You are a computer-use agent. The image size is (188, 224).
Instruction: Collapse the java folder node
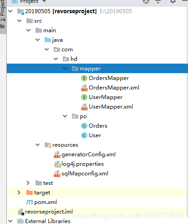tap(38, 40)
